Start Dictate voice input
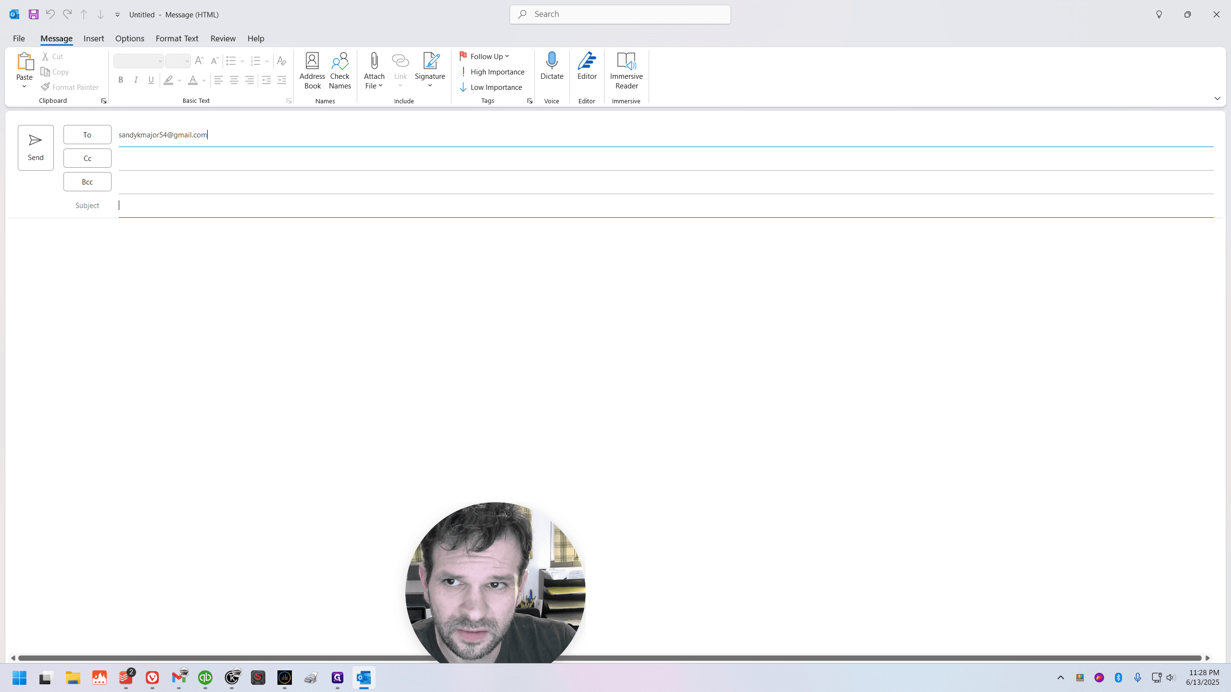This screenshot has width=1231, height=692. pyautogui.click(x=552, y=66)
